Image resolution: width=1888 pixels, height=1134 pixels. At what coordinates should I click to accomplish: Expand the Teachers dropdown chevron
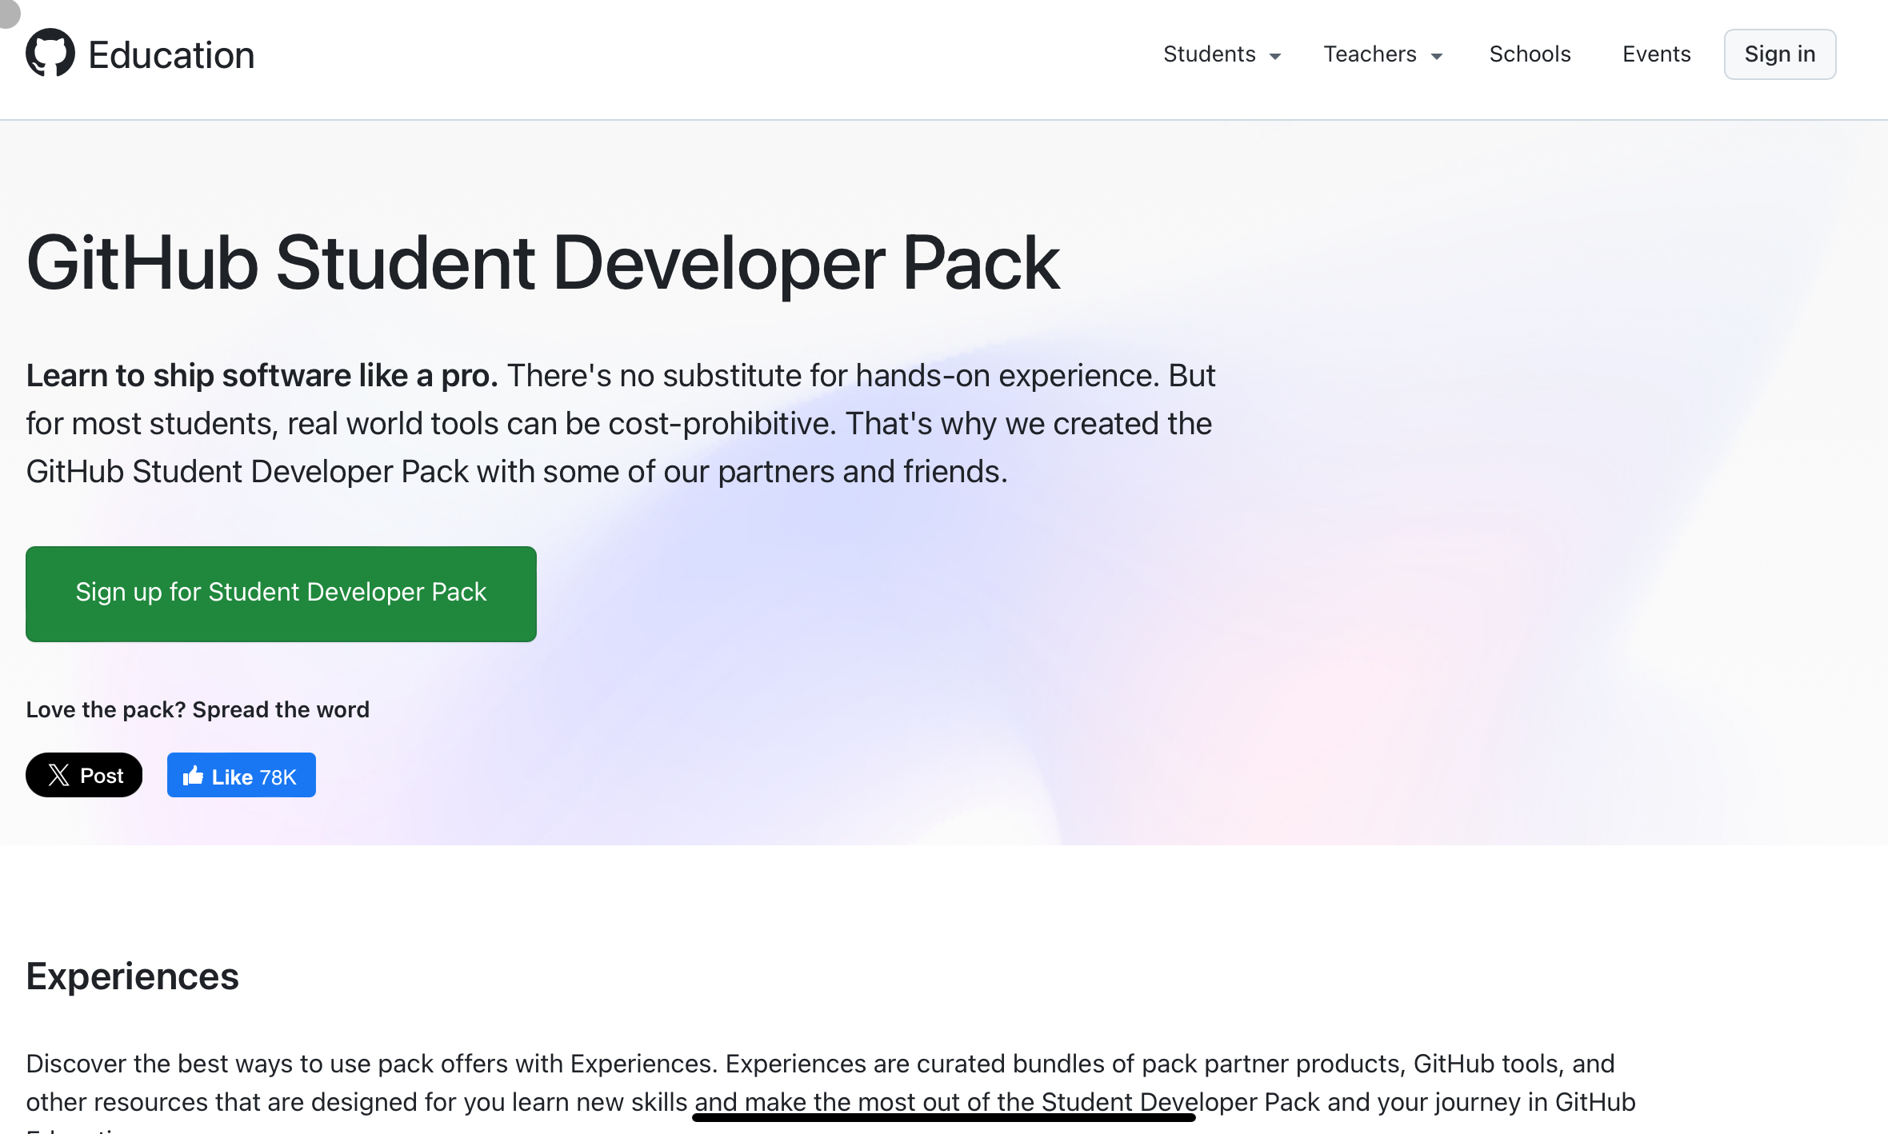[x=1437, y=55]
